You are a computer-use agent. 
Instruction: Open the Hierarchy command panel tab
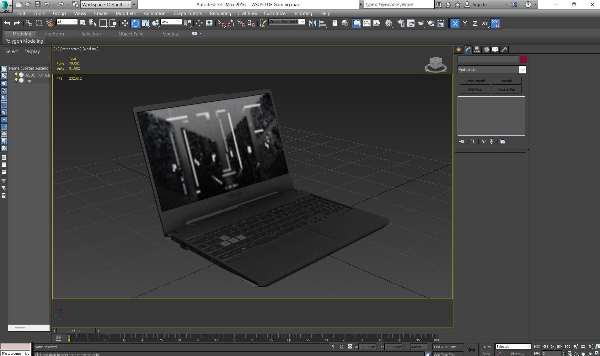coord(477,50)
